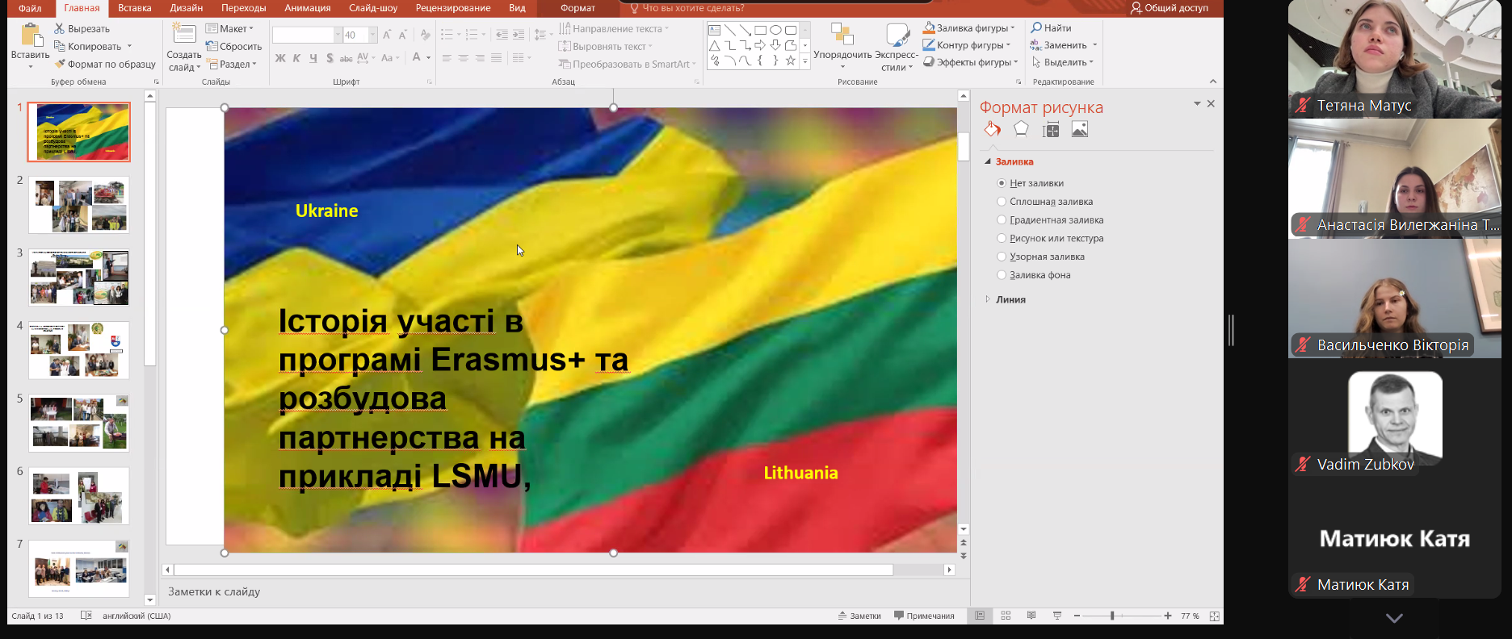The image size is (1512, 639).
Task: Toggle strikethrough abc button
Action: 346,58
